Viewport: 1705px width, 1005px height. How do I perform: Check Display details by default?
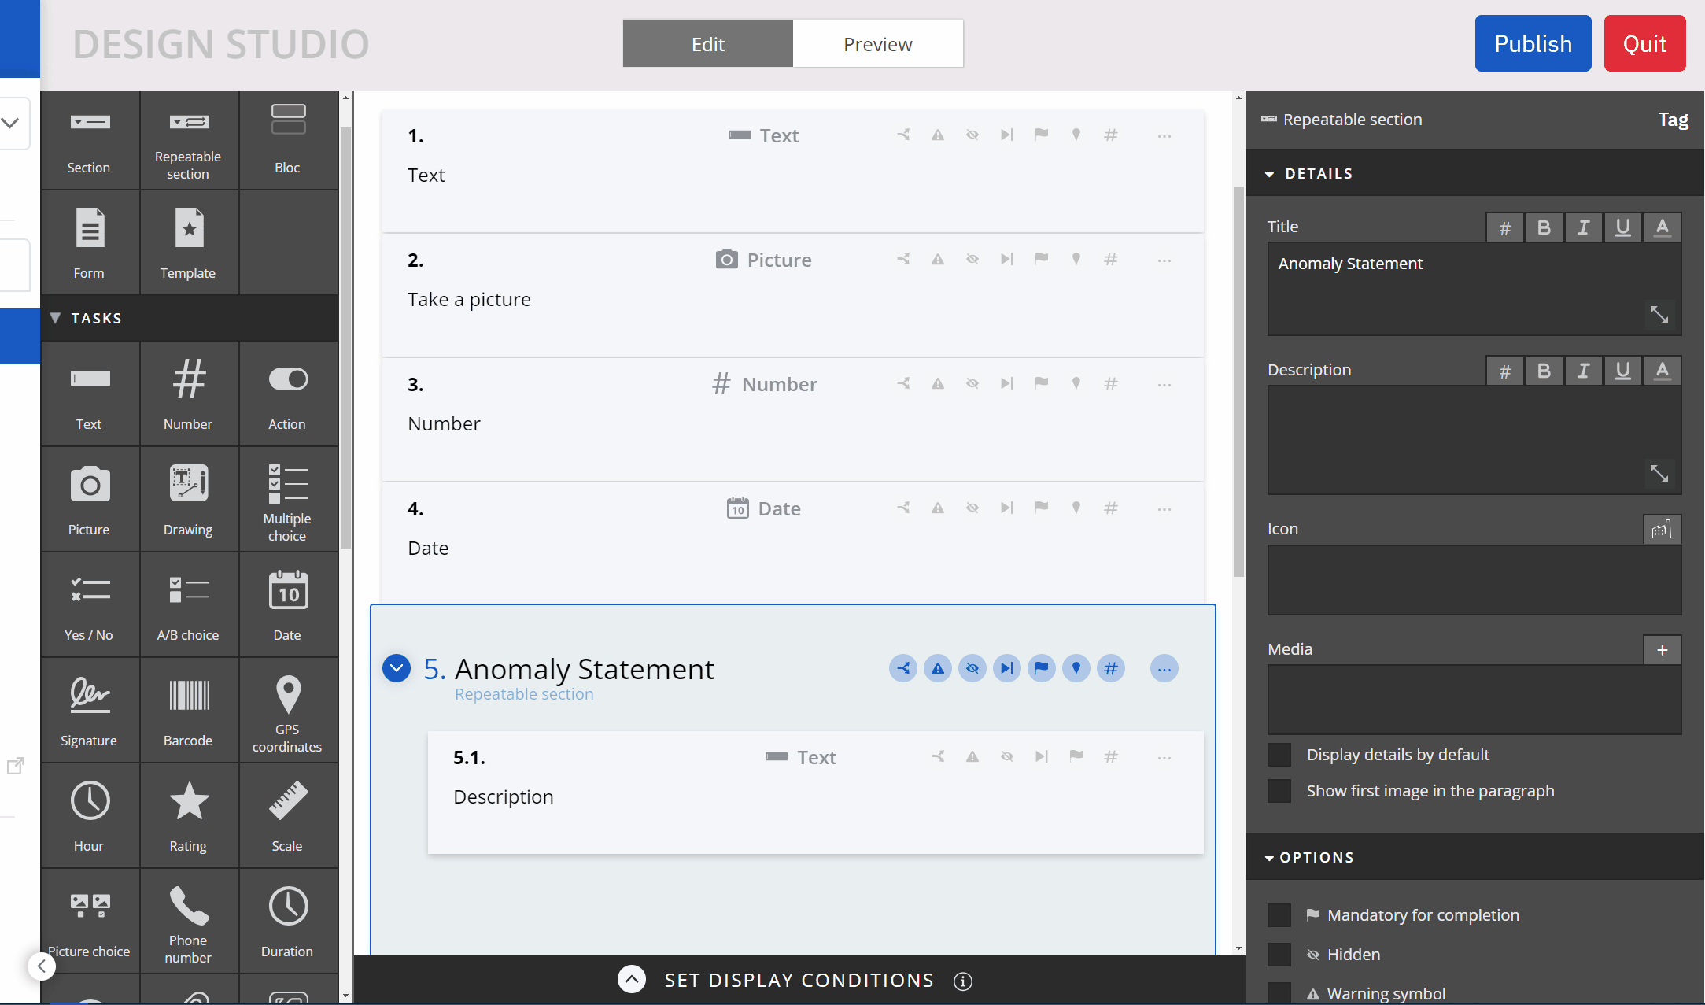1279,755
